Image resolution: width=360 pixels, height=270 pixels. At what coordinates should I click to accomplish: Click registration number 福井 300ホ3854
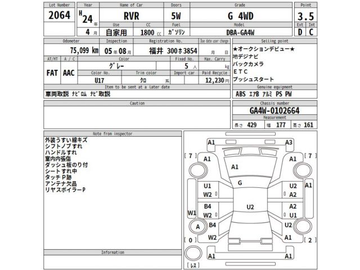coord(173,51)
